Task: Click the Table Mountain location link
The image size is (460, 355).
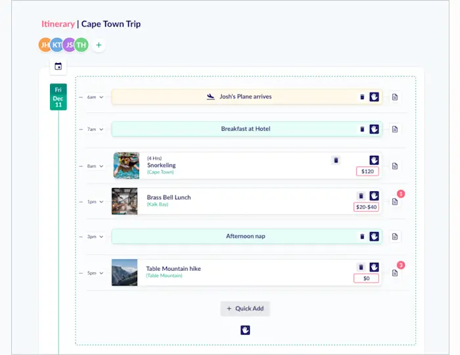Action: 164,275
